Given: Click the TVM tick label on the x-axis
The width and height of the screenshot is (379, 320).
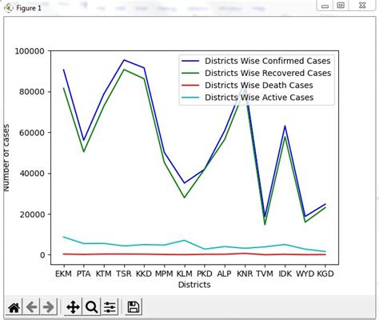Looking at the screenshot, I should click(x=265, y=274).
